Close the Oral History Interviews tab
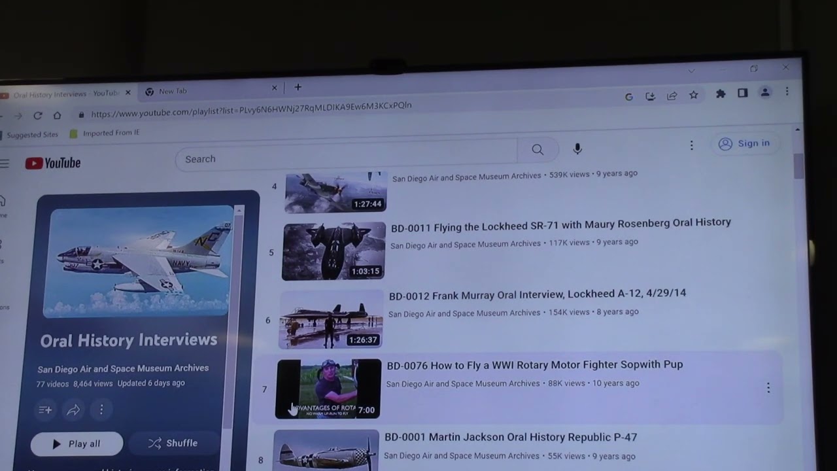Image resolution: width=837 pixels, height=471 pixels. [128, 93]
